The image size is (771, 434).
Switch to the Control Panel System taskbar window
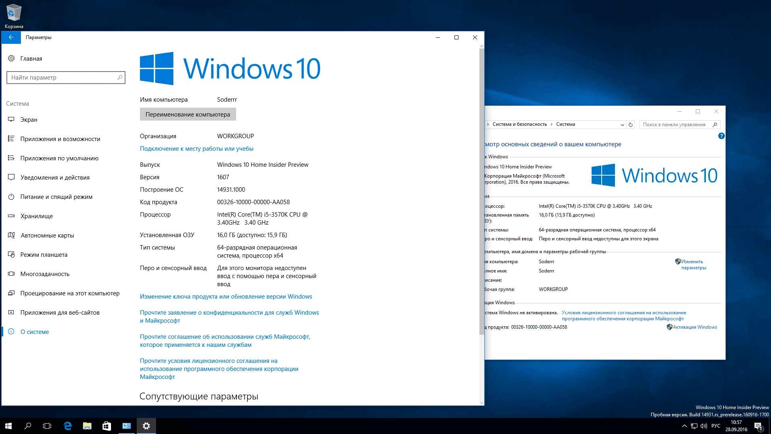(126, 426)
